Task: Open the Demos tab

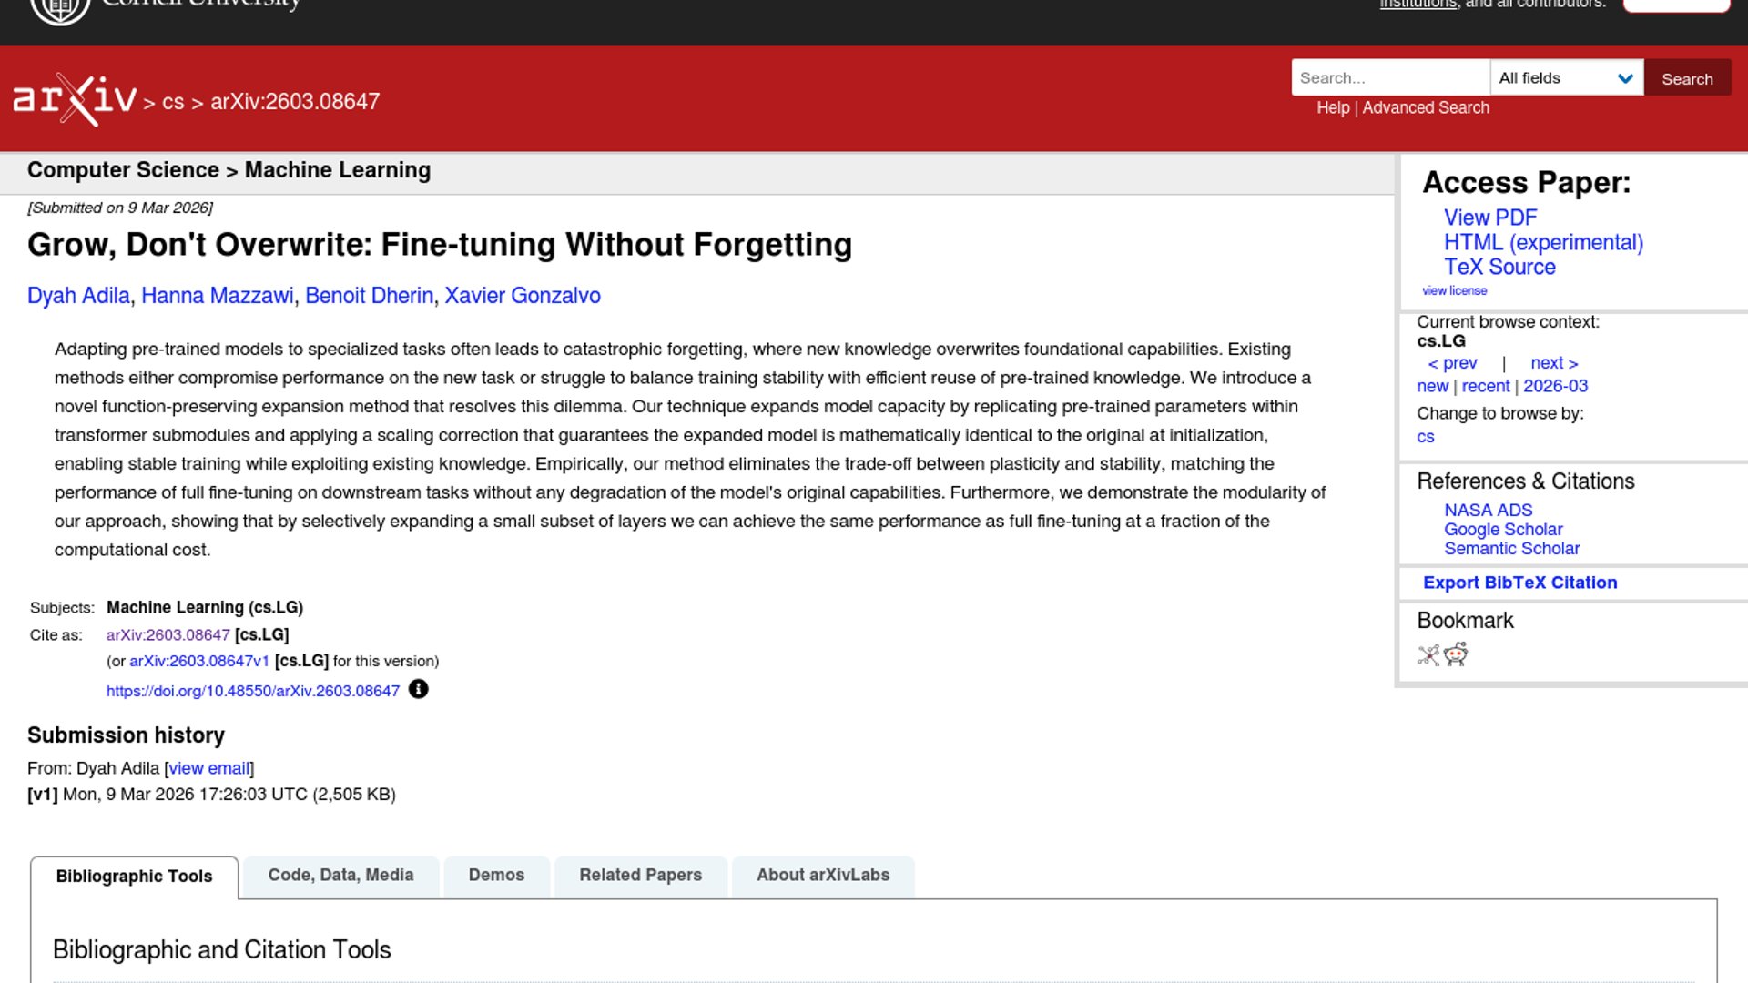Action: point(496,875)
